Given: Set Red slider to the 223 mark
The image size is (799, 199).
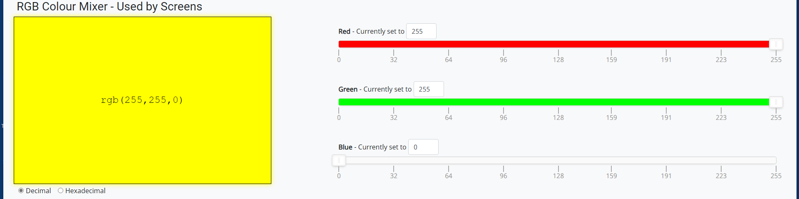Looking at the screenshot, I should (721, 44).
